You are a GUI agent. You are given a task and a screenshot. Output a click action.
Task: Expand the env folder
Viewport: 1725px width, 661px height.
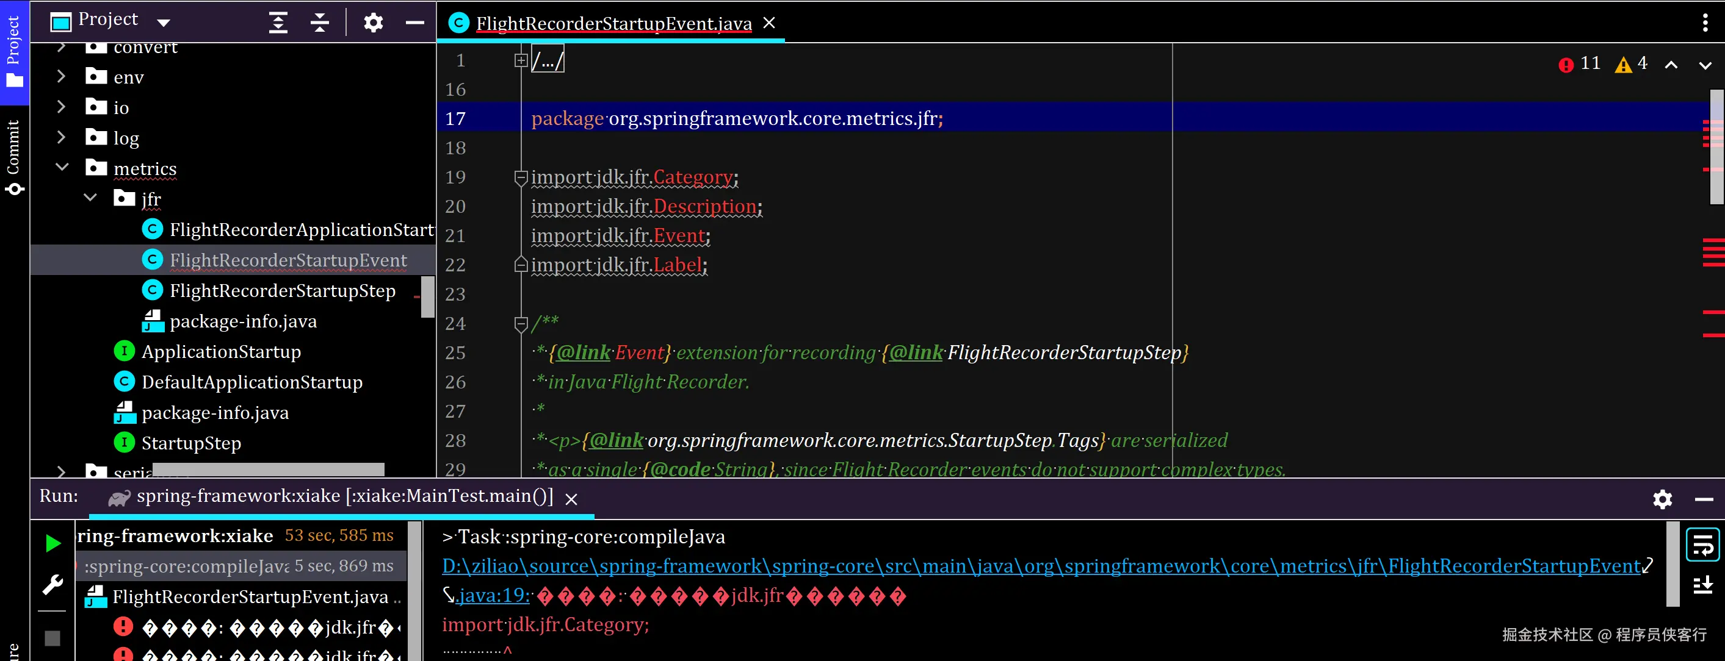point(61,76)
